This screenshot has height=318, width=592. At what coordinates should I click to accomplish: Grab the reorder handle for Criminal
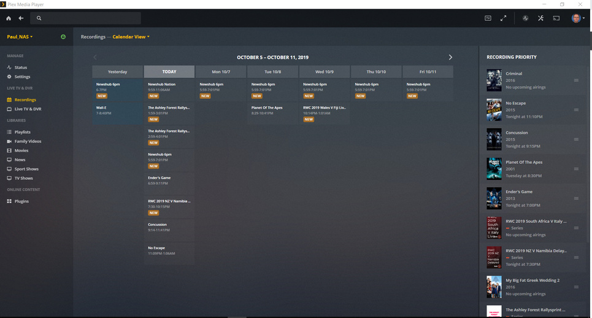(x=576, y=80)
